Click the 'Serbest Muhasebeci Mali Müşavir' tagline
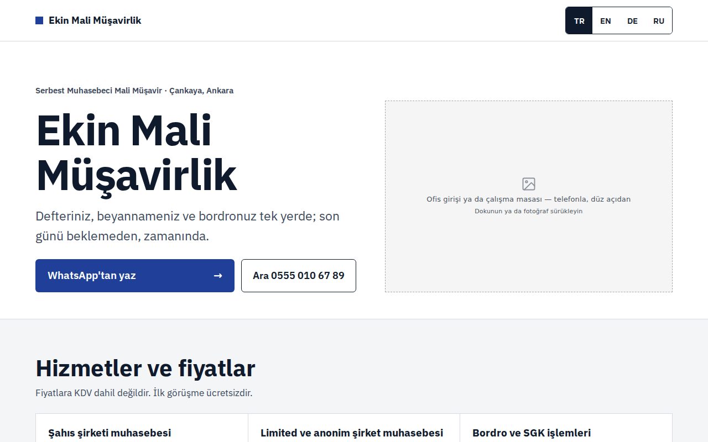 pyautogui.click(x=98, y=91)
